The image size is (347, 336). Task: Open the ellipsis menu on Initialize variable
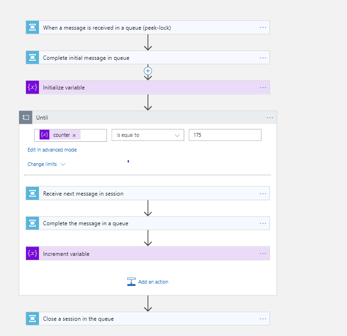[263, 88]
